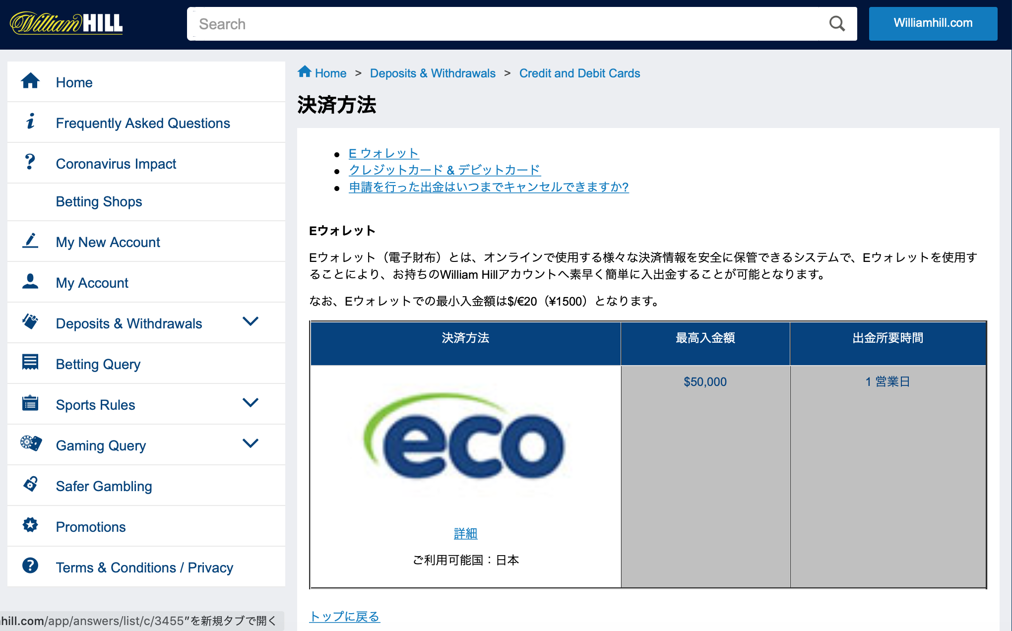Open Deposits & Withdrawals sidebar label

coord(129,323)
